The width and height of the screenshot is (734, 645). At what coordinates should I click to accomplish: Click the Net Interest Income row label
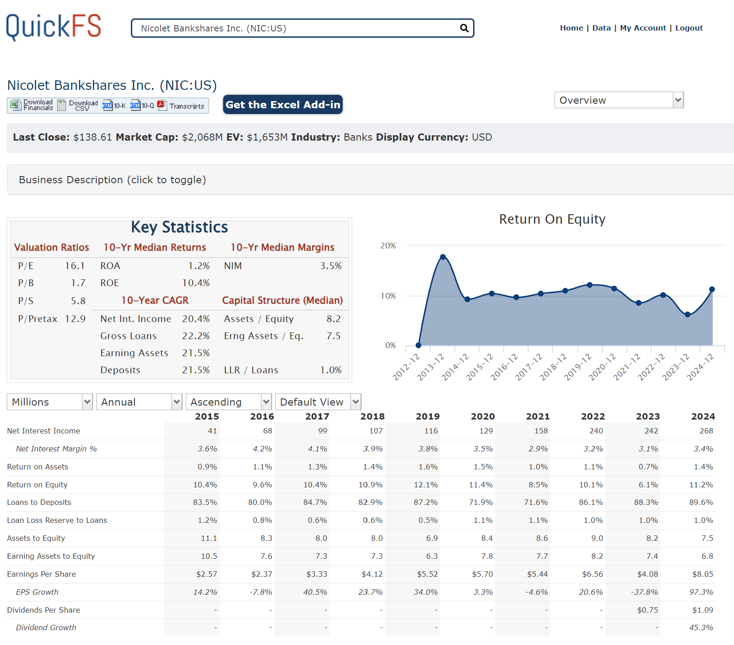click(44, 431)
